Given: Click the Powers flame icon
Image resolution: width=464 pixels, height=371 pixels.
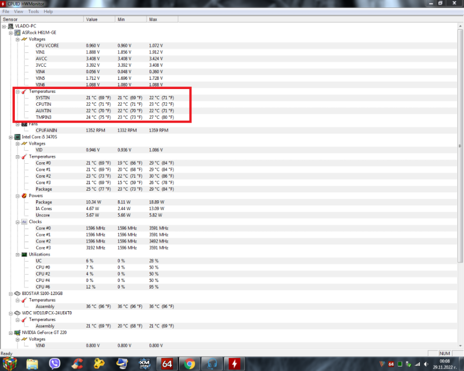Looking at the screenshot, I should coord(24,195).
